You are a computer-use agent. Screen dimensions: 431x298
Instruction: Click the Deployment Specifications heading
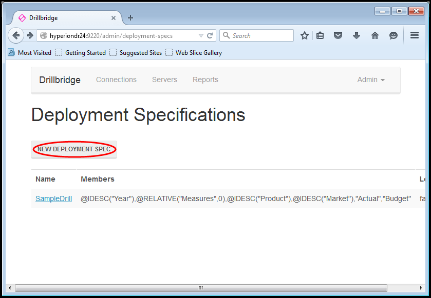(138, 115)
